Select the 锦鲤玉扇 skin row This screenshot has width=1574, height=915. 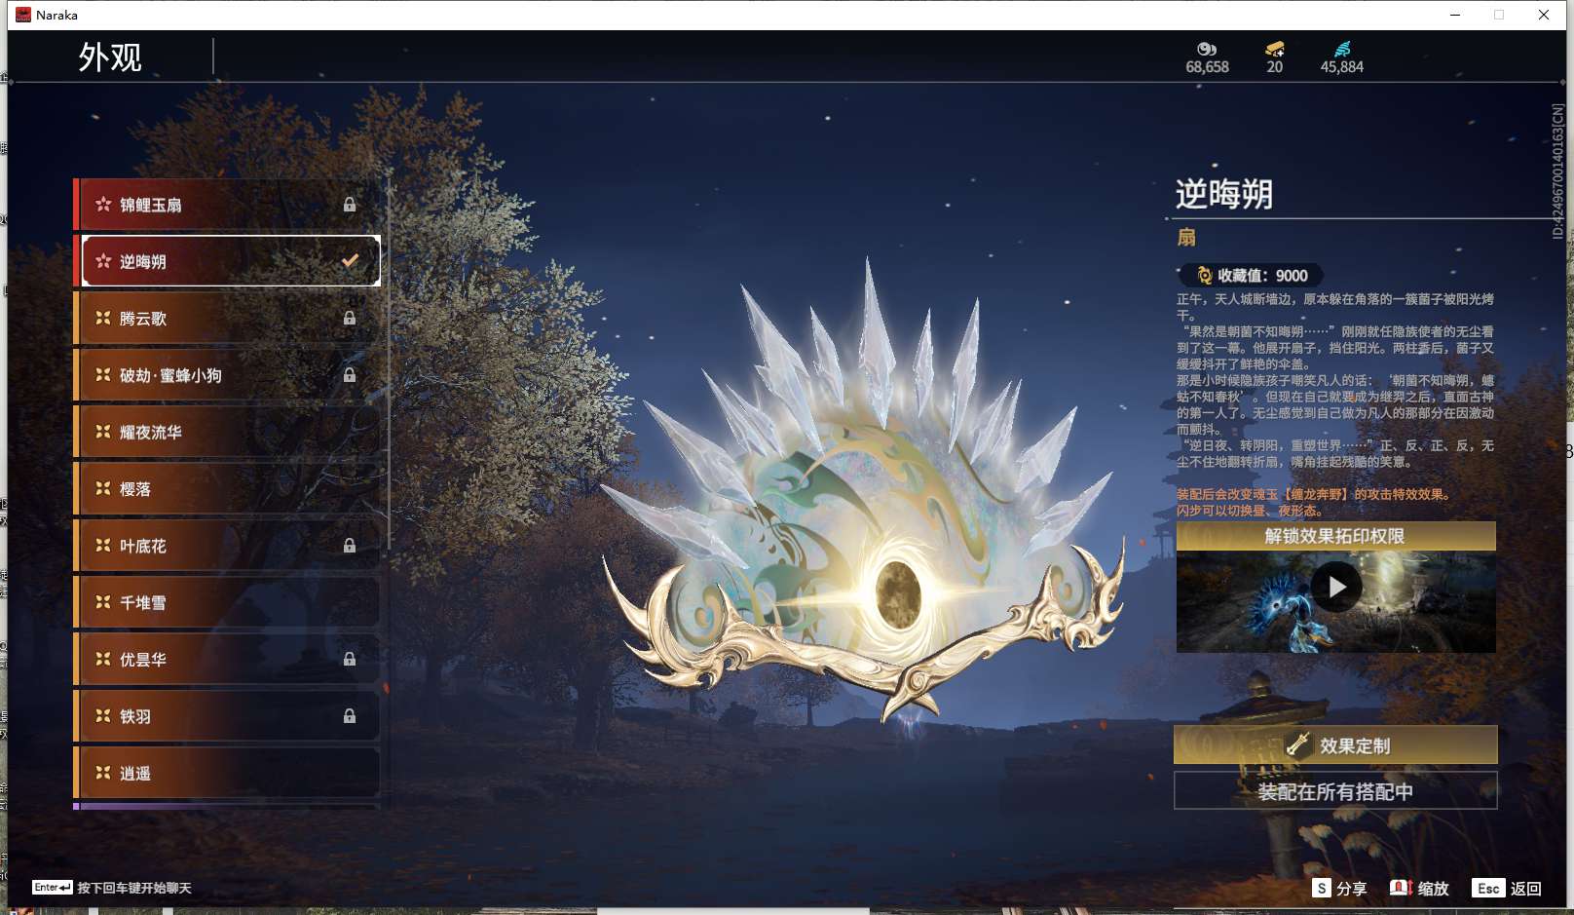coord(227,205)
